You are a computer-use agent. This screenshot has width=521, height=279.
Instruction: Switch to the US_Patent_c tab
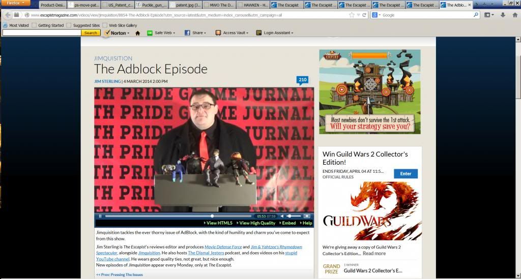(x=118, y=5)
